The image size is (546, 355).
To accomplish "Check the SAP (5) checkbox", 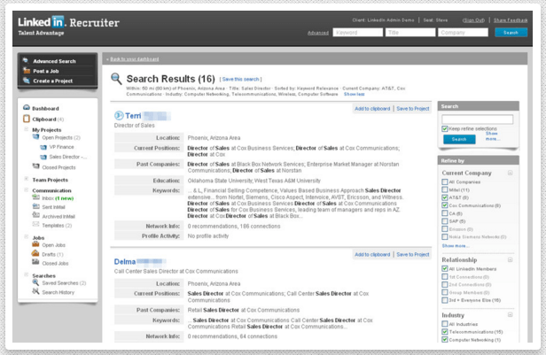I will [445, 221].
